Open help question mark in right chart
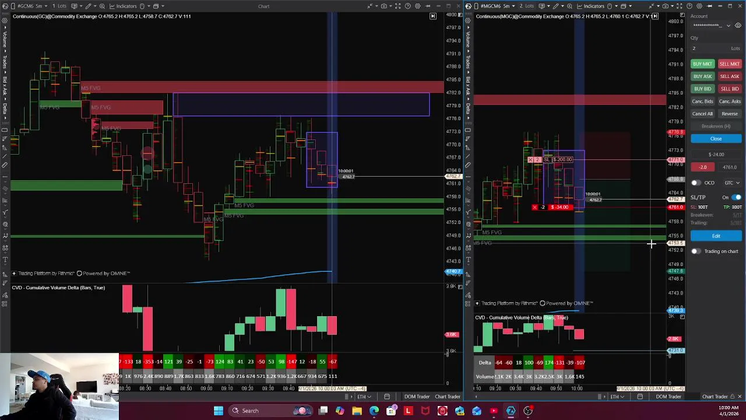746x420 pixels. (689, 6)
